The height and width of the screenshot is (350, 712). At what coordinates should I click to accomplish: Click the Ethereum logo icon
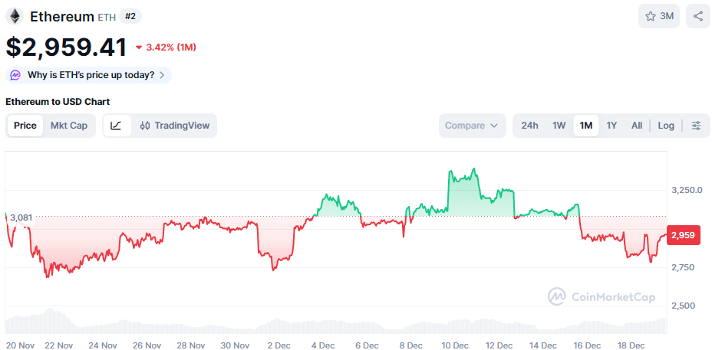[x=15, y=17]
